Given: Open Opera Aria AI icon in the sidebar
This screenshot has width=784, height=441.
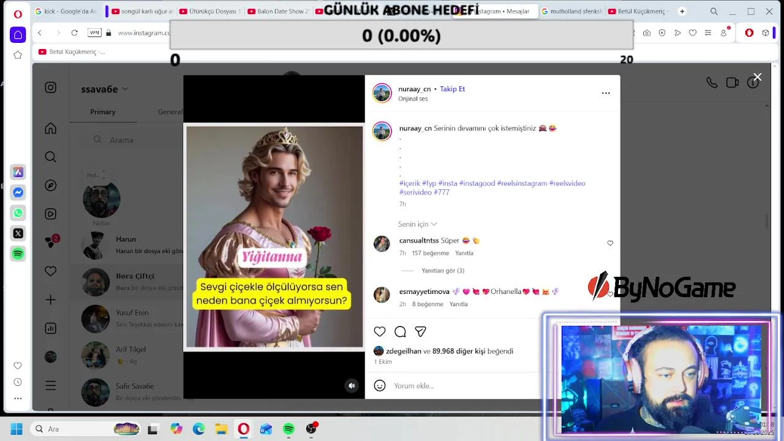Looking at the screenshot, I should tap(18, 172).
